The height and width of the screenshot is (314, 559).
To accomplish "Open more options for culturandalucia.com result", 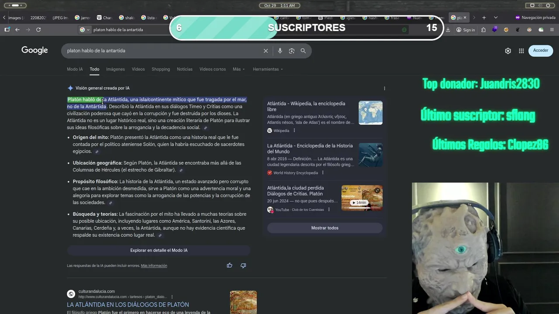I will tap(172, 297).
